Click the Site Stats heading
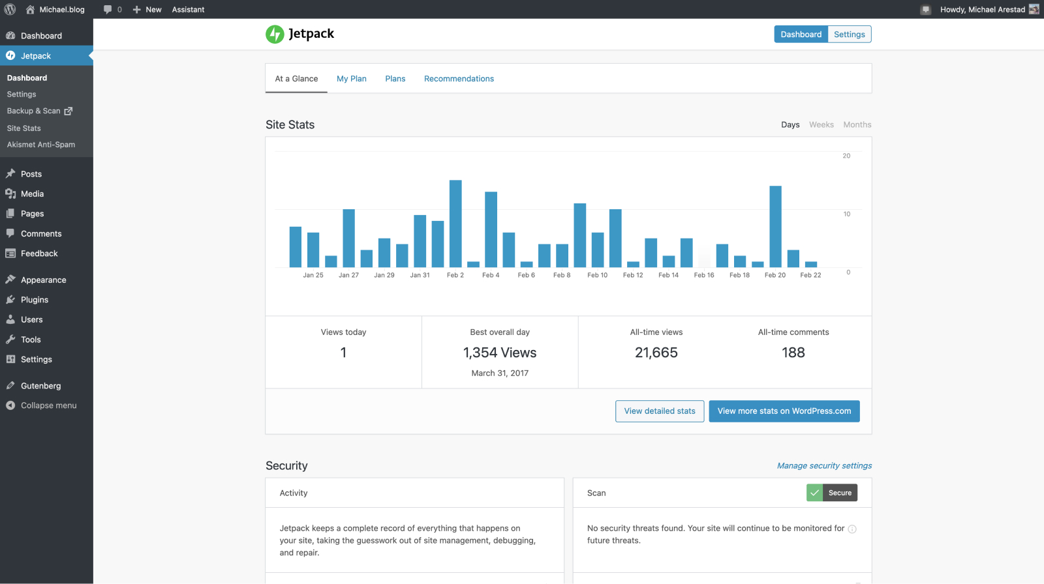1044x584 pixels. pos(290,124)
